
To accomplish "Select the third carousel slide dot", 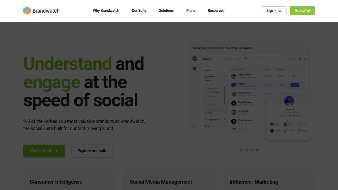I will pos(252,150).
